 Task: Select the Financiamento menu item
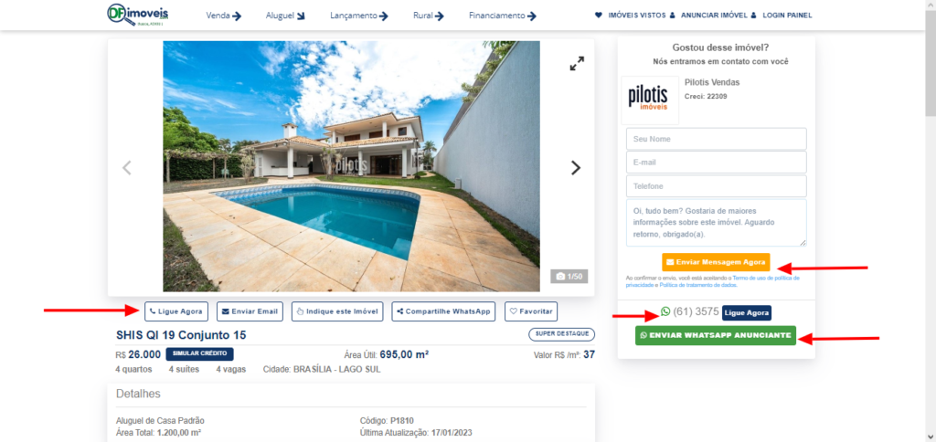pos(503,16)
